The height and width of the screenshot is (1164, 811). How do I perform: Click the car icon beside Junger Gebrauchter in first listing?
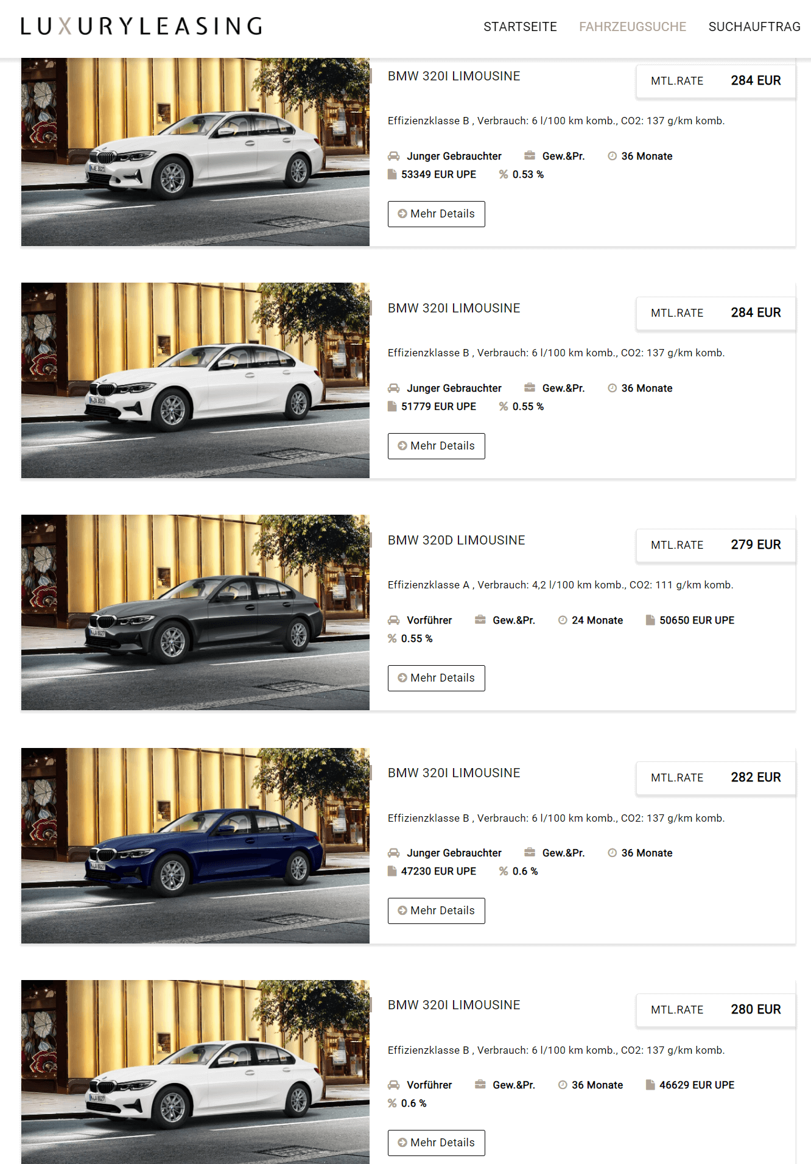(x=394, y=156)
